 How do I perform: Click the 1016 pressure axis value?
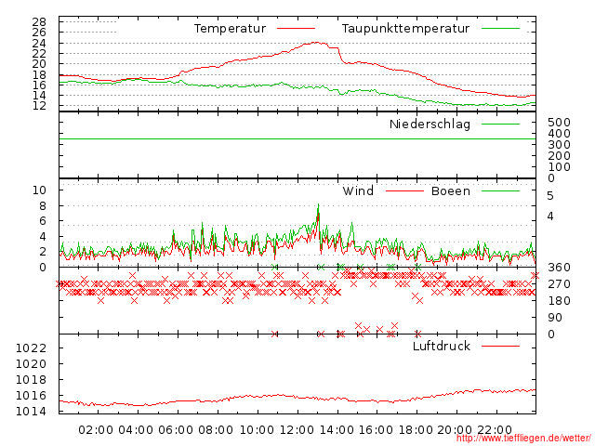point(31,396)
